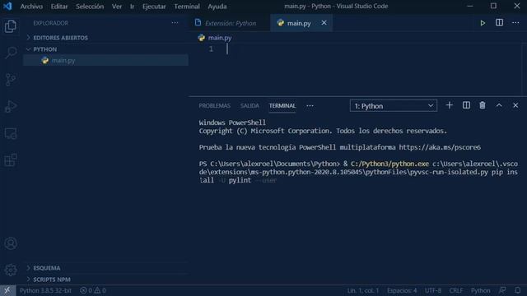
Task: Open Explorer views and more actions
Action: [175, 23]
